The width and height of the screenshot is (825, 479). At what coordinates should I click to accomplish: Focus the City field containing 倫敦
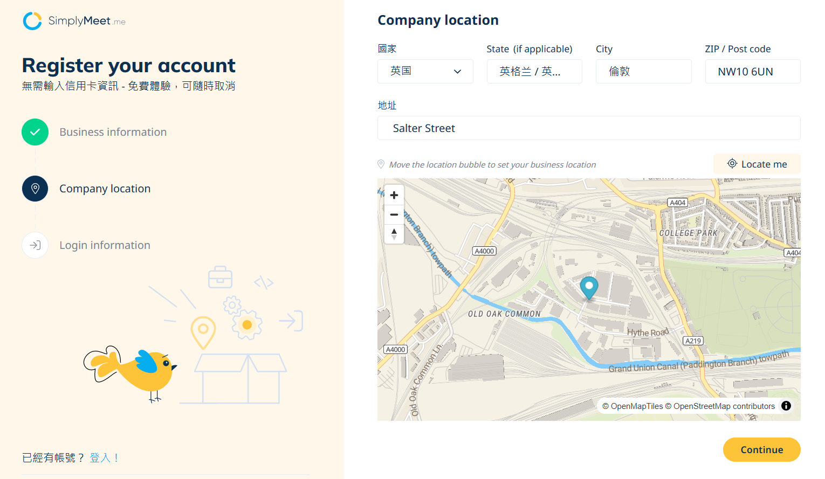pos(644,71)
